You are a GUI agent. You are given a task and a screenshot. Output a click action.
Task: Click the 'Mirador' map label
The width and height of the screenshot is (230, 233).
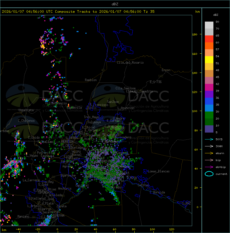(x=117, y=187)
